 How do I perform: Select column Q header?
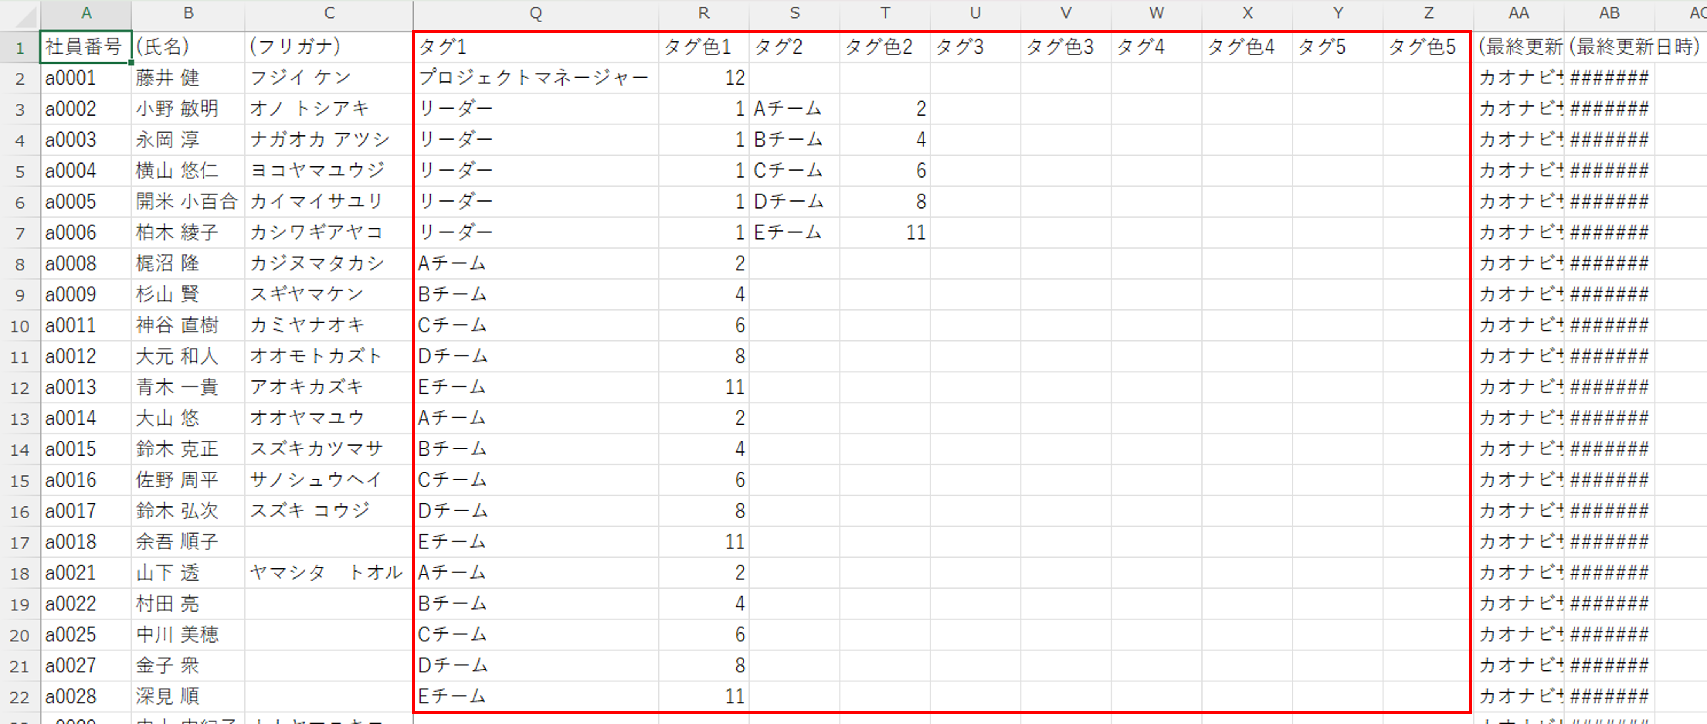coord(535,13)
